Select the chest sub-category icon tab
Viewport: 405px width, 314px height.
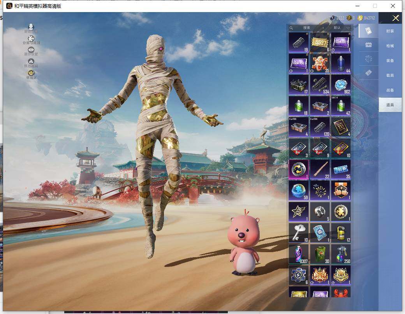coord(368,45)
